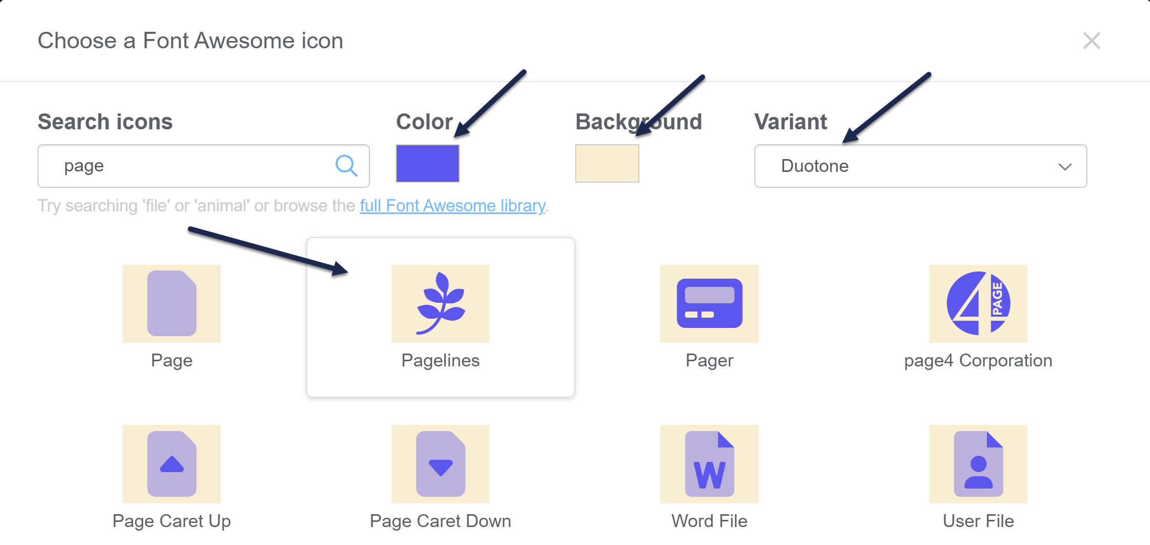This screenshot has height=545, width=1150.
Task: Click the Pagelines label text
Action: coord(440,360)
